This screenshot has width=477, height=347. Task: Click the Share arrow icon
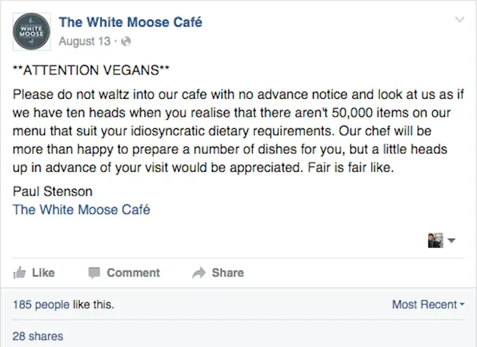pos(199,273)
